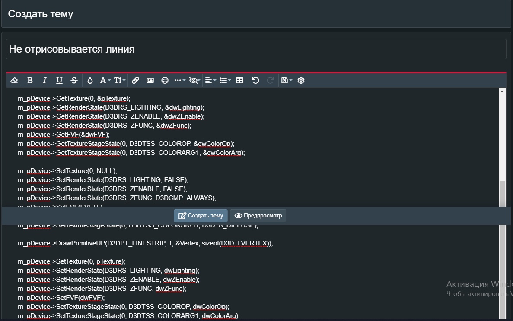The image size is (513, 321).
Task: Expand the font family dropdown
Action: 105,80
